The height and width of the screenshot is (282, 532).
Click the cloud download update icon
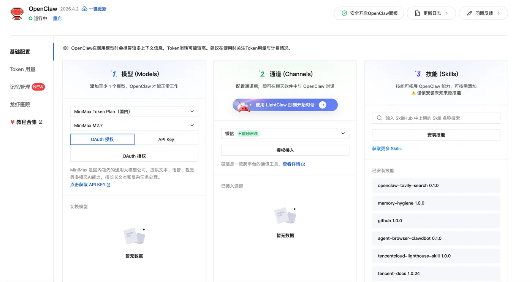click(x=84, y=9)
